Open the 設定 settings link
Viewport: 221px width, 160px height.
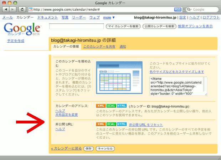pos(183,17)
